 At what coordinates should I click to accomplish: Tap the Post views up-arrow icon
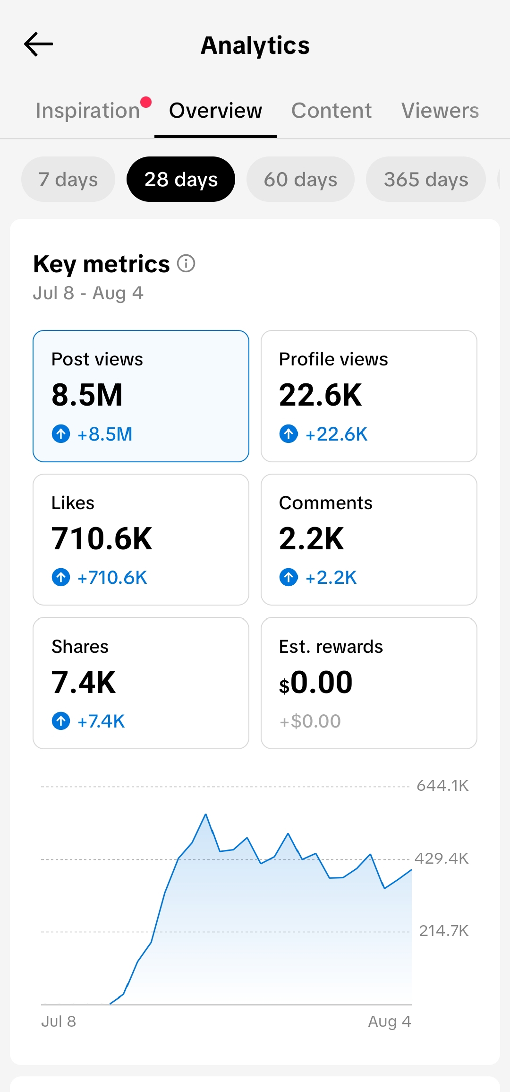coord(61,433)
